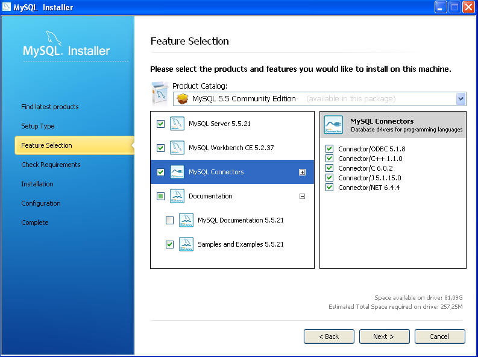The width and height of the screenshot is (478, 357).
Task: Click the large Connector icon in details header
Action: point(333,125)
